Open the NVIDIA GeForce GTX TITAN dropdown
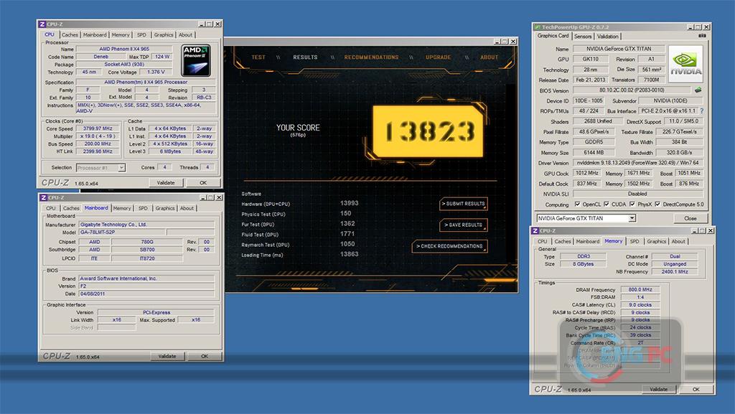Viewport: 735px width, 414px height. (632, 218)
